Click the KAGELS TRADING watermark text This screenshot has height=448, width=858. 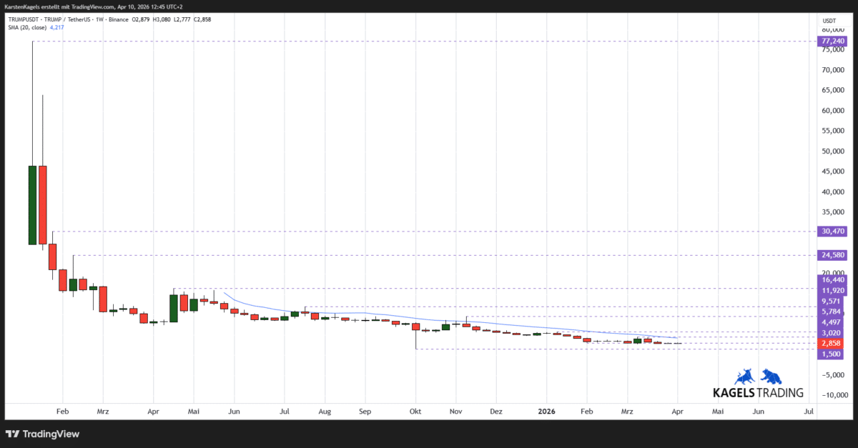[757, 392]
